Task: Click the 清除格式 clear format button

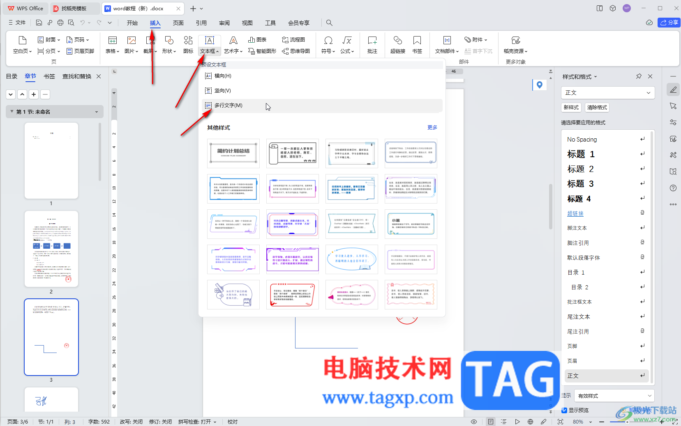Action: pos(597,108)
